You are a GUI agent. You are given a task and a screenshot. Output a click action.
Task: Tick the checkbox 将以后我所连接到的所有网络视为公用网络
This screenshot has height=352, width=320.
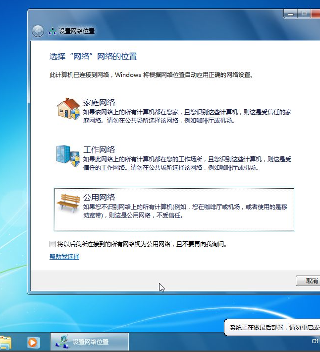[53, 244]
